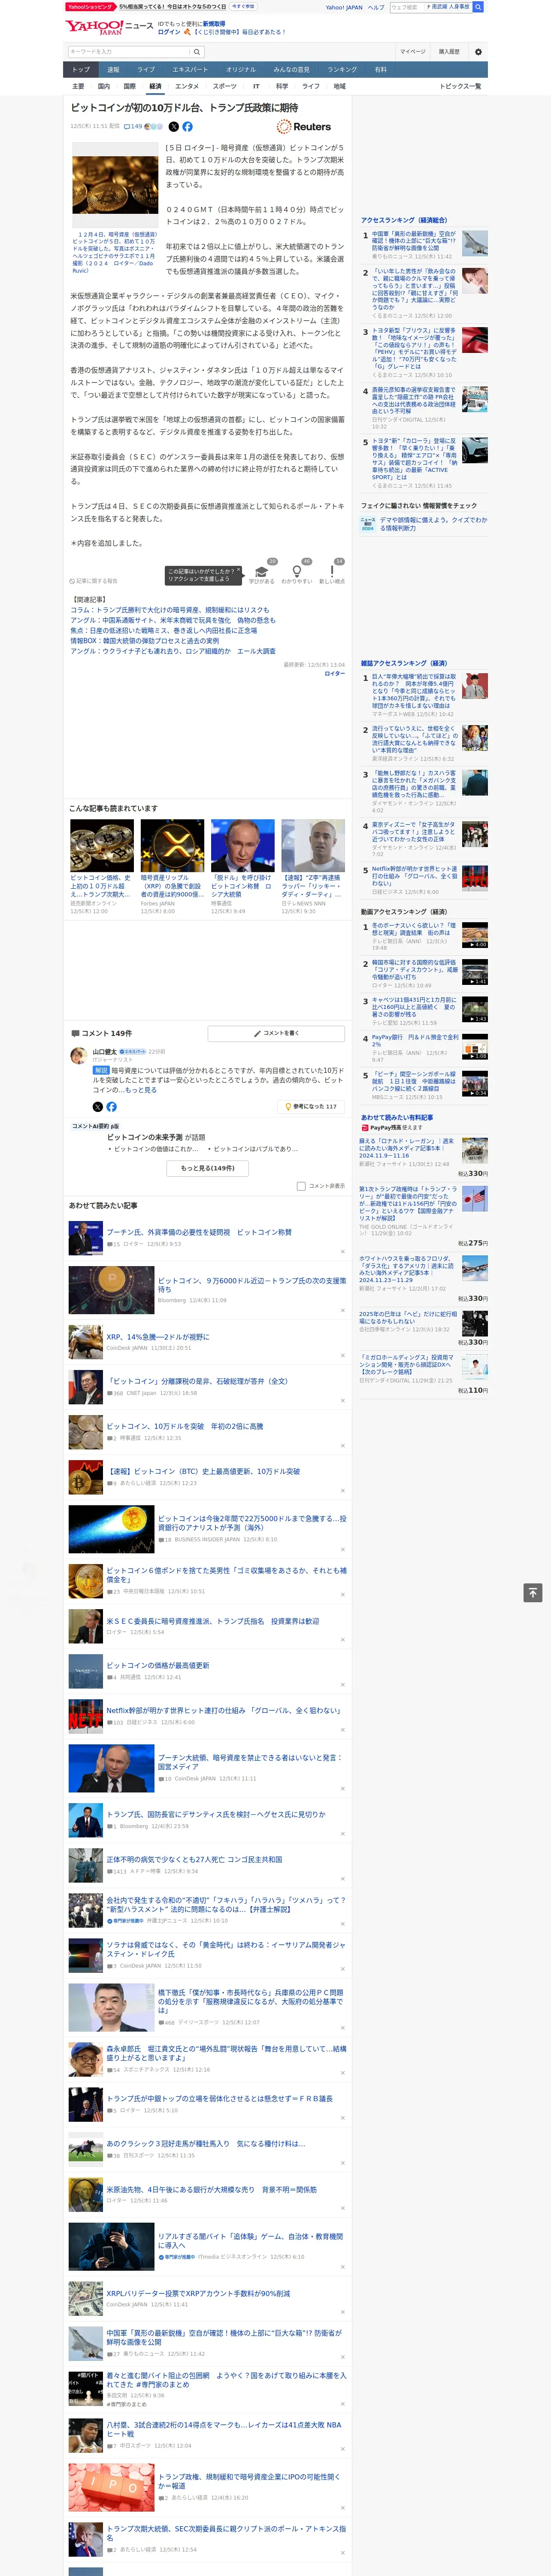Select the ライブ navigation tab
This screenshot has width=551, height=2576.
[x=146, y=70]
